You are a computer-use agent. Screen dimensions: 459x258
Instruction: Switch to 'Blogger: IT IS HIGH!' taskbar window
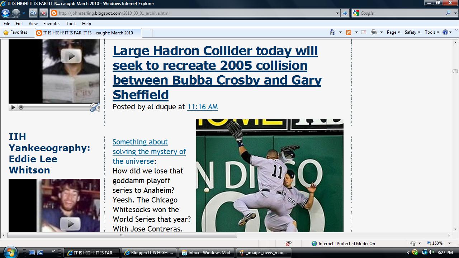coord(149,253)
